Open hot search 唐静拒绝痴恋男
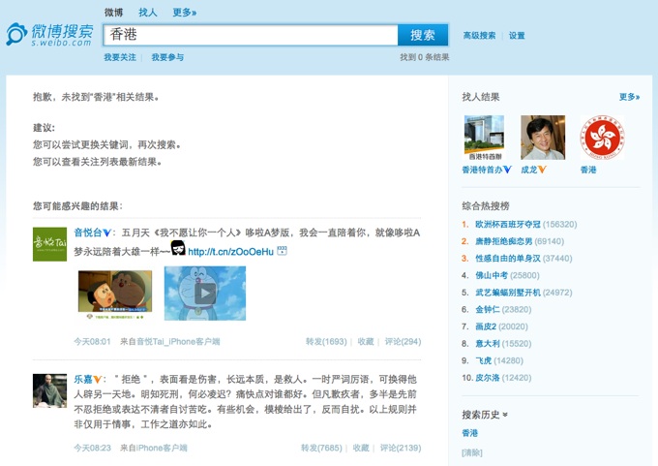This screenshot has height=466, width=658. pos(503,241)
